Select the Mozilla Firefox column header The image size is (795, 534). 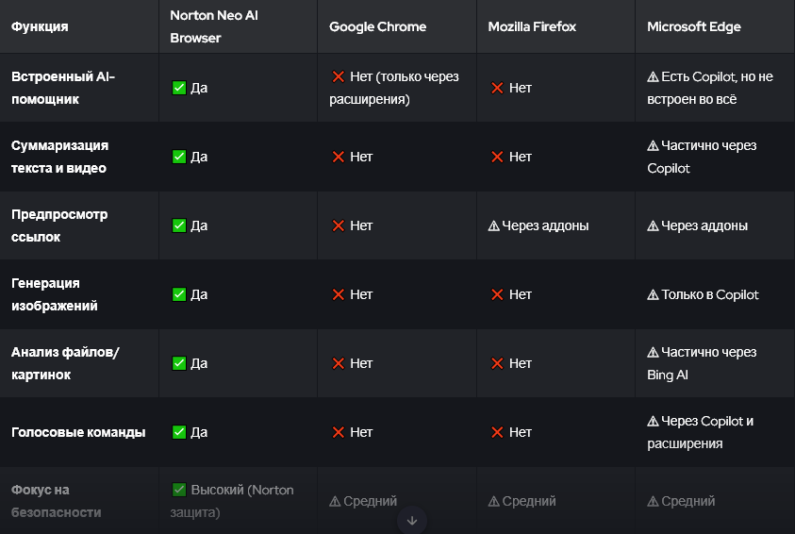tap(532, 26)
